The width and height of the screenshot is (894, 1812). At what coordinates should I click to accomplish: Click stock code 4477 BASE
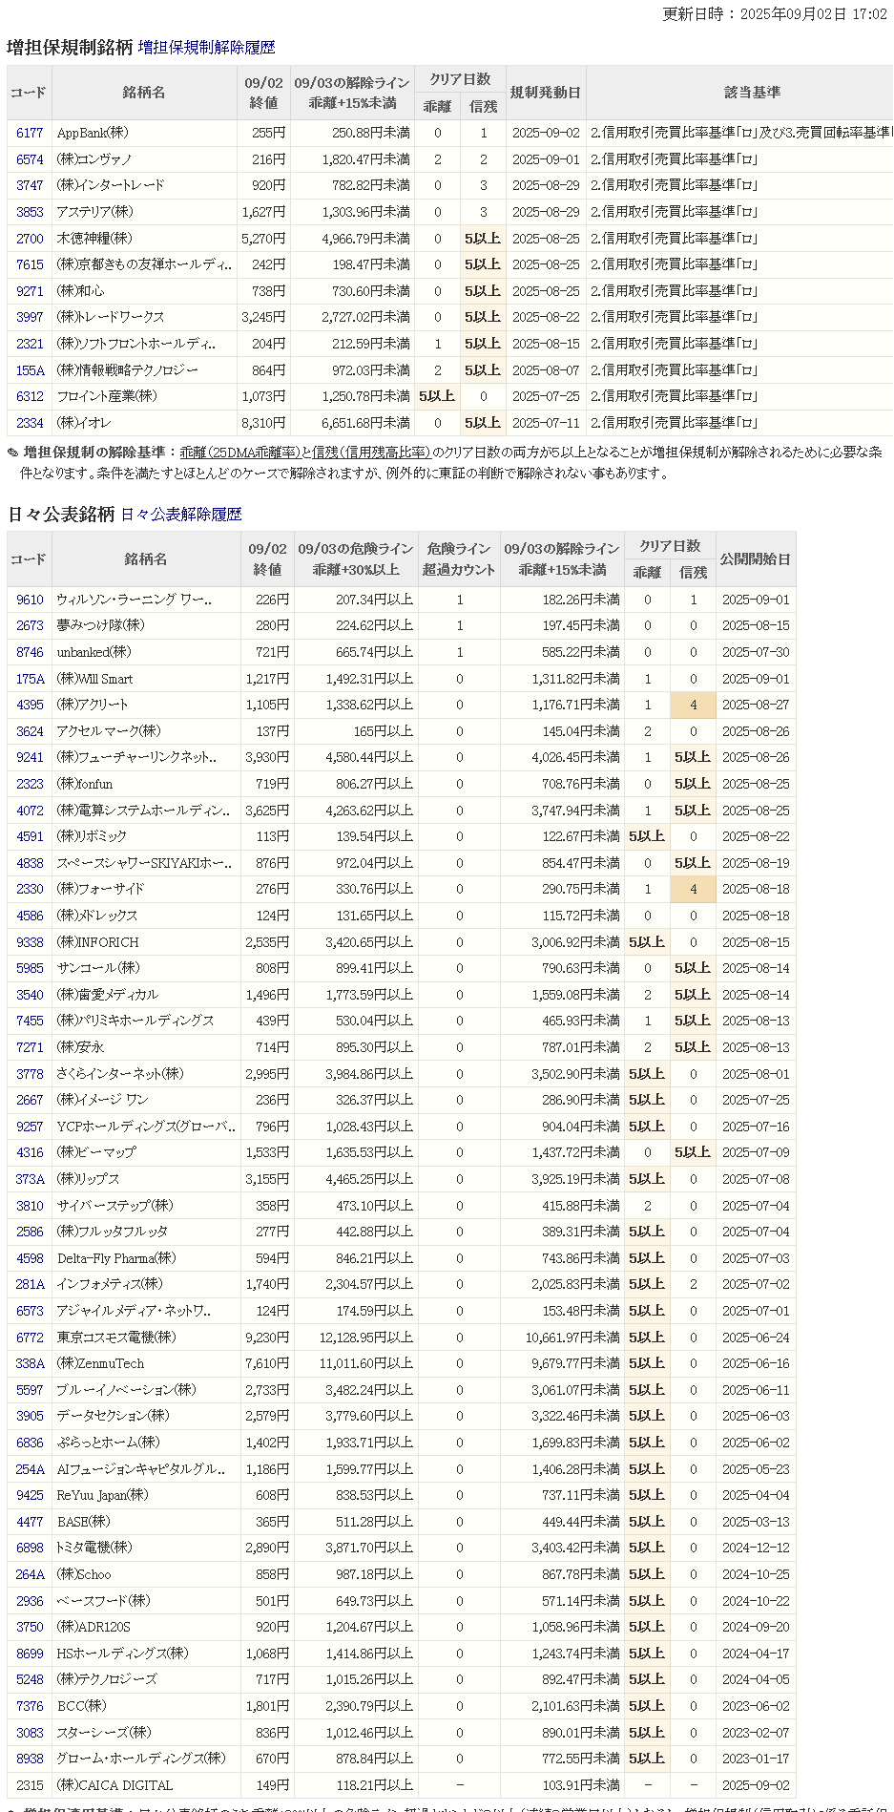tap(30, 1522)
